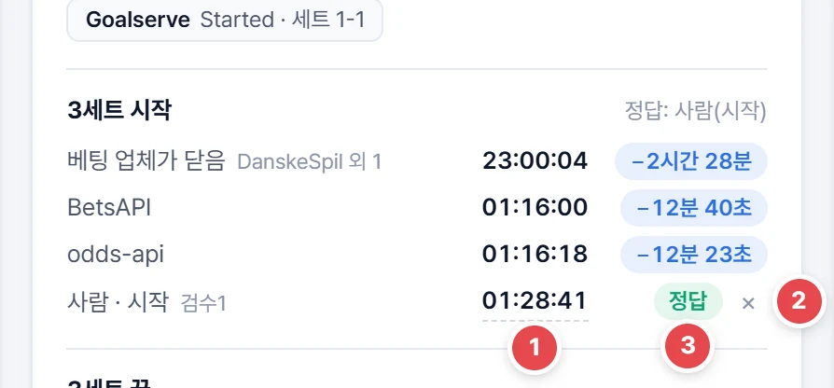Screen dimensions: 834x388
Task: Click the 검수1 reviewer tag
Action: pos(203,303)
